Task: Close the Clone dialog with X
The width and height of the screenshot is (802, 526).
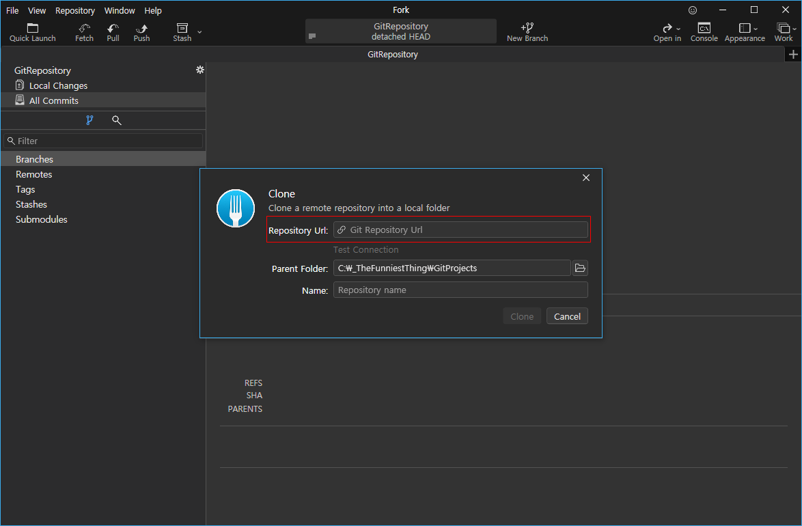Action: click(x=586, y=178)
